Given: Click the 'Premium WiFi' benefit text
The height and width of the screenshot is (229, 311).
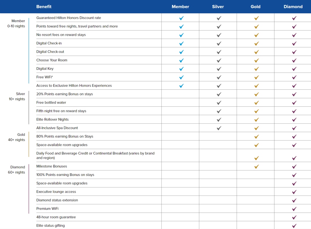Looking at the screenshot, I should click(48, 209).
